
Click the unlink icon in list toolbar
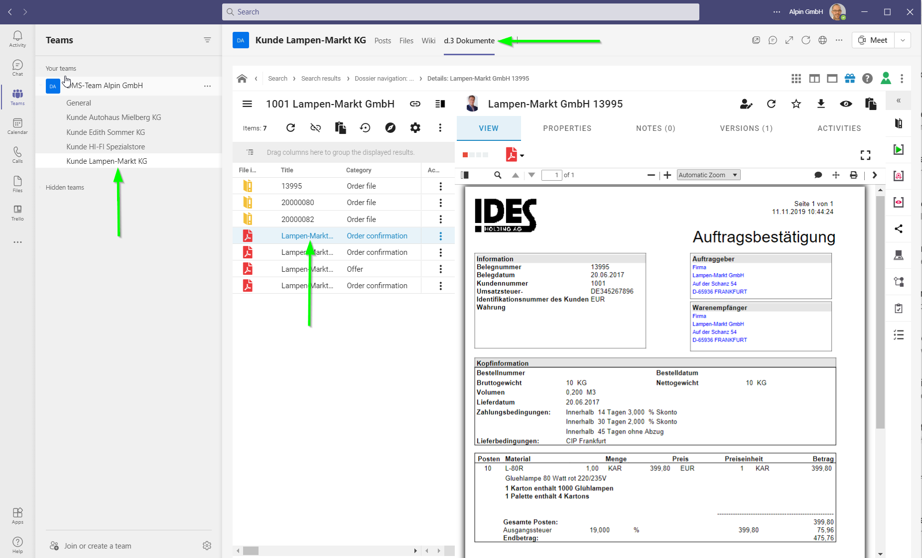tap(315, 128)
